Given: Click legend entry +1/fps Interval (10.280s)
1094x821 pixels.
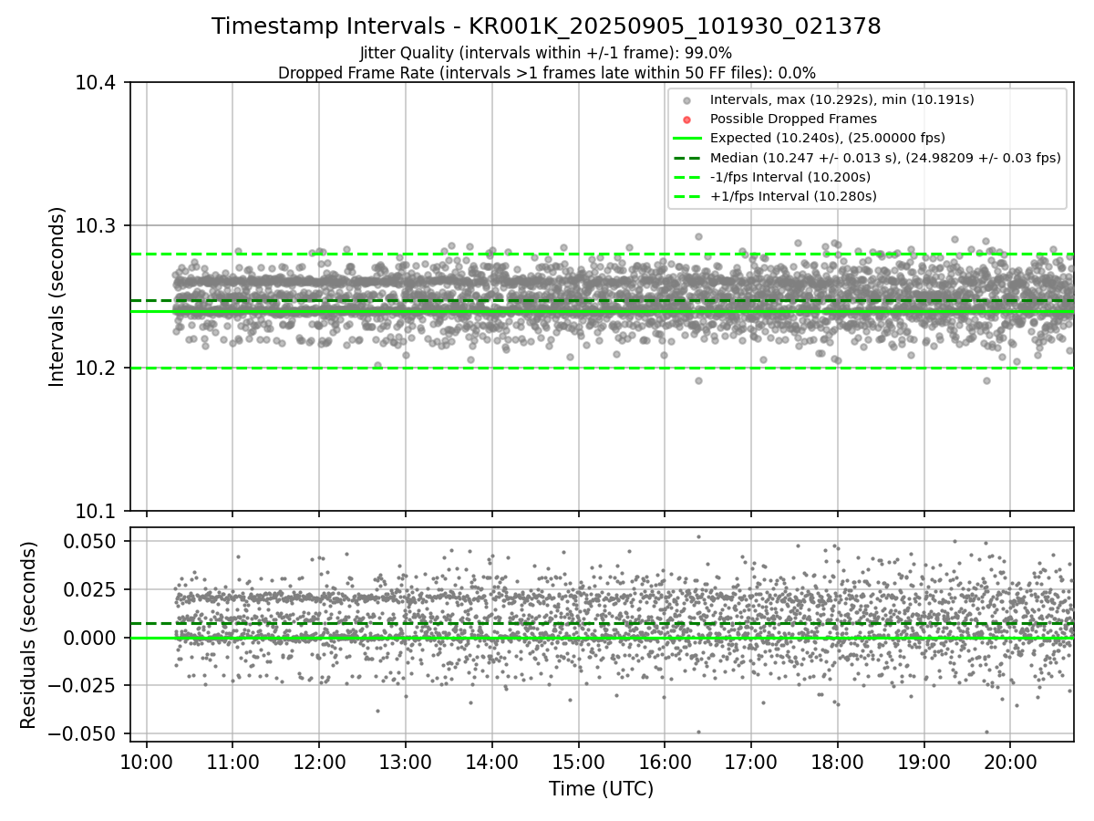Looking at the screenshot, I should [793, 196].
